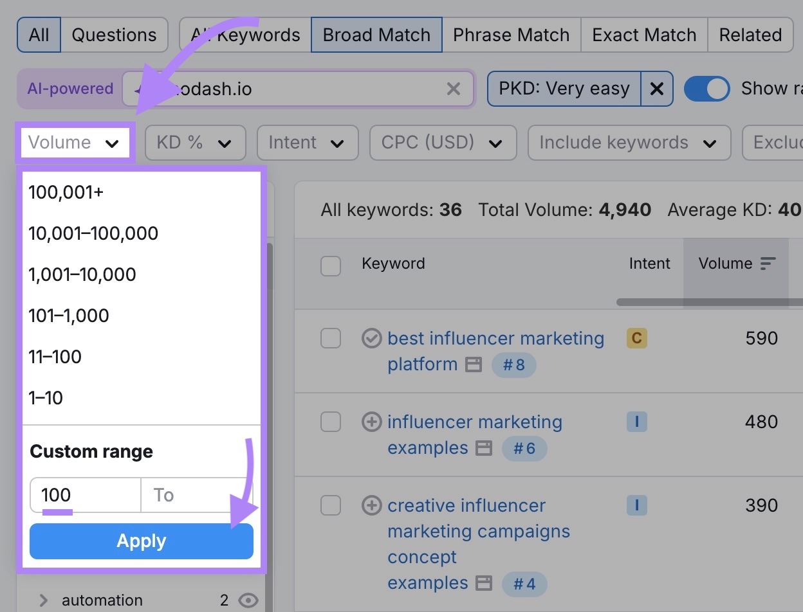The height and width of the screenshot is (612, 803).
Task: Click the plus-circle icon to add creative influencer keyword
Action: click(372, 505)
